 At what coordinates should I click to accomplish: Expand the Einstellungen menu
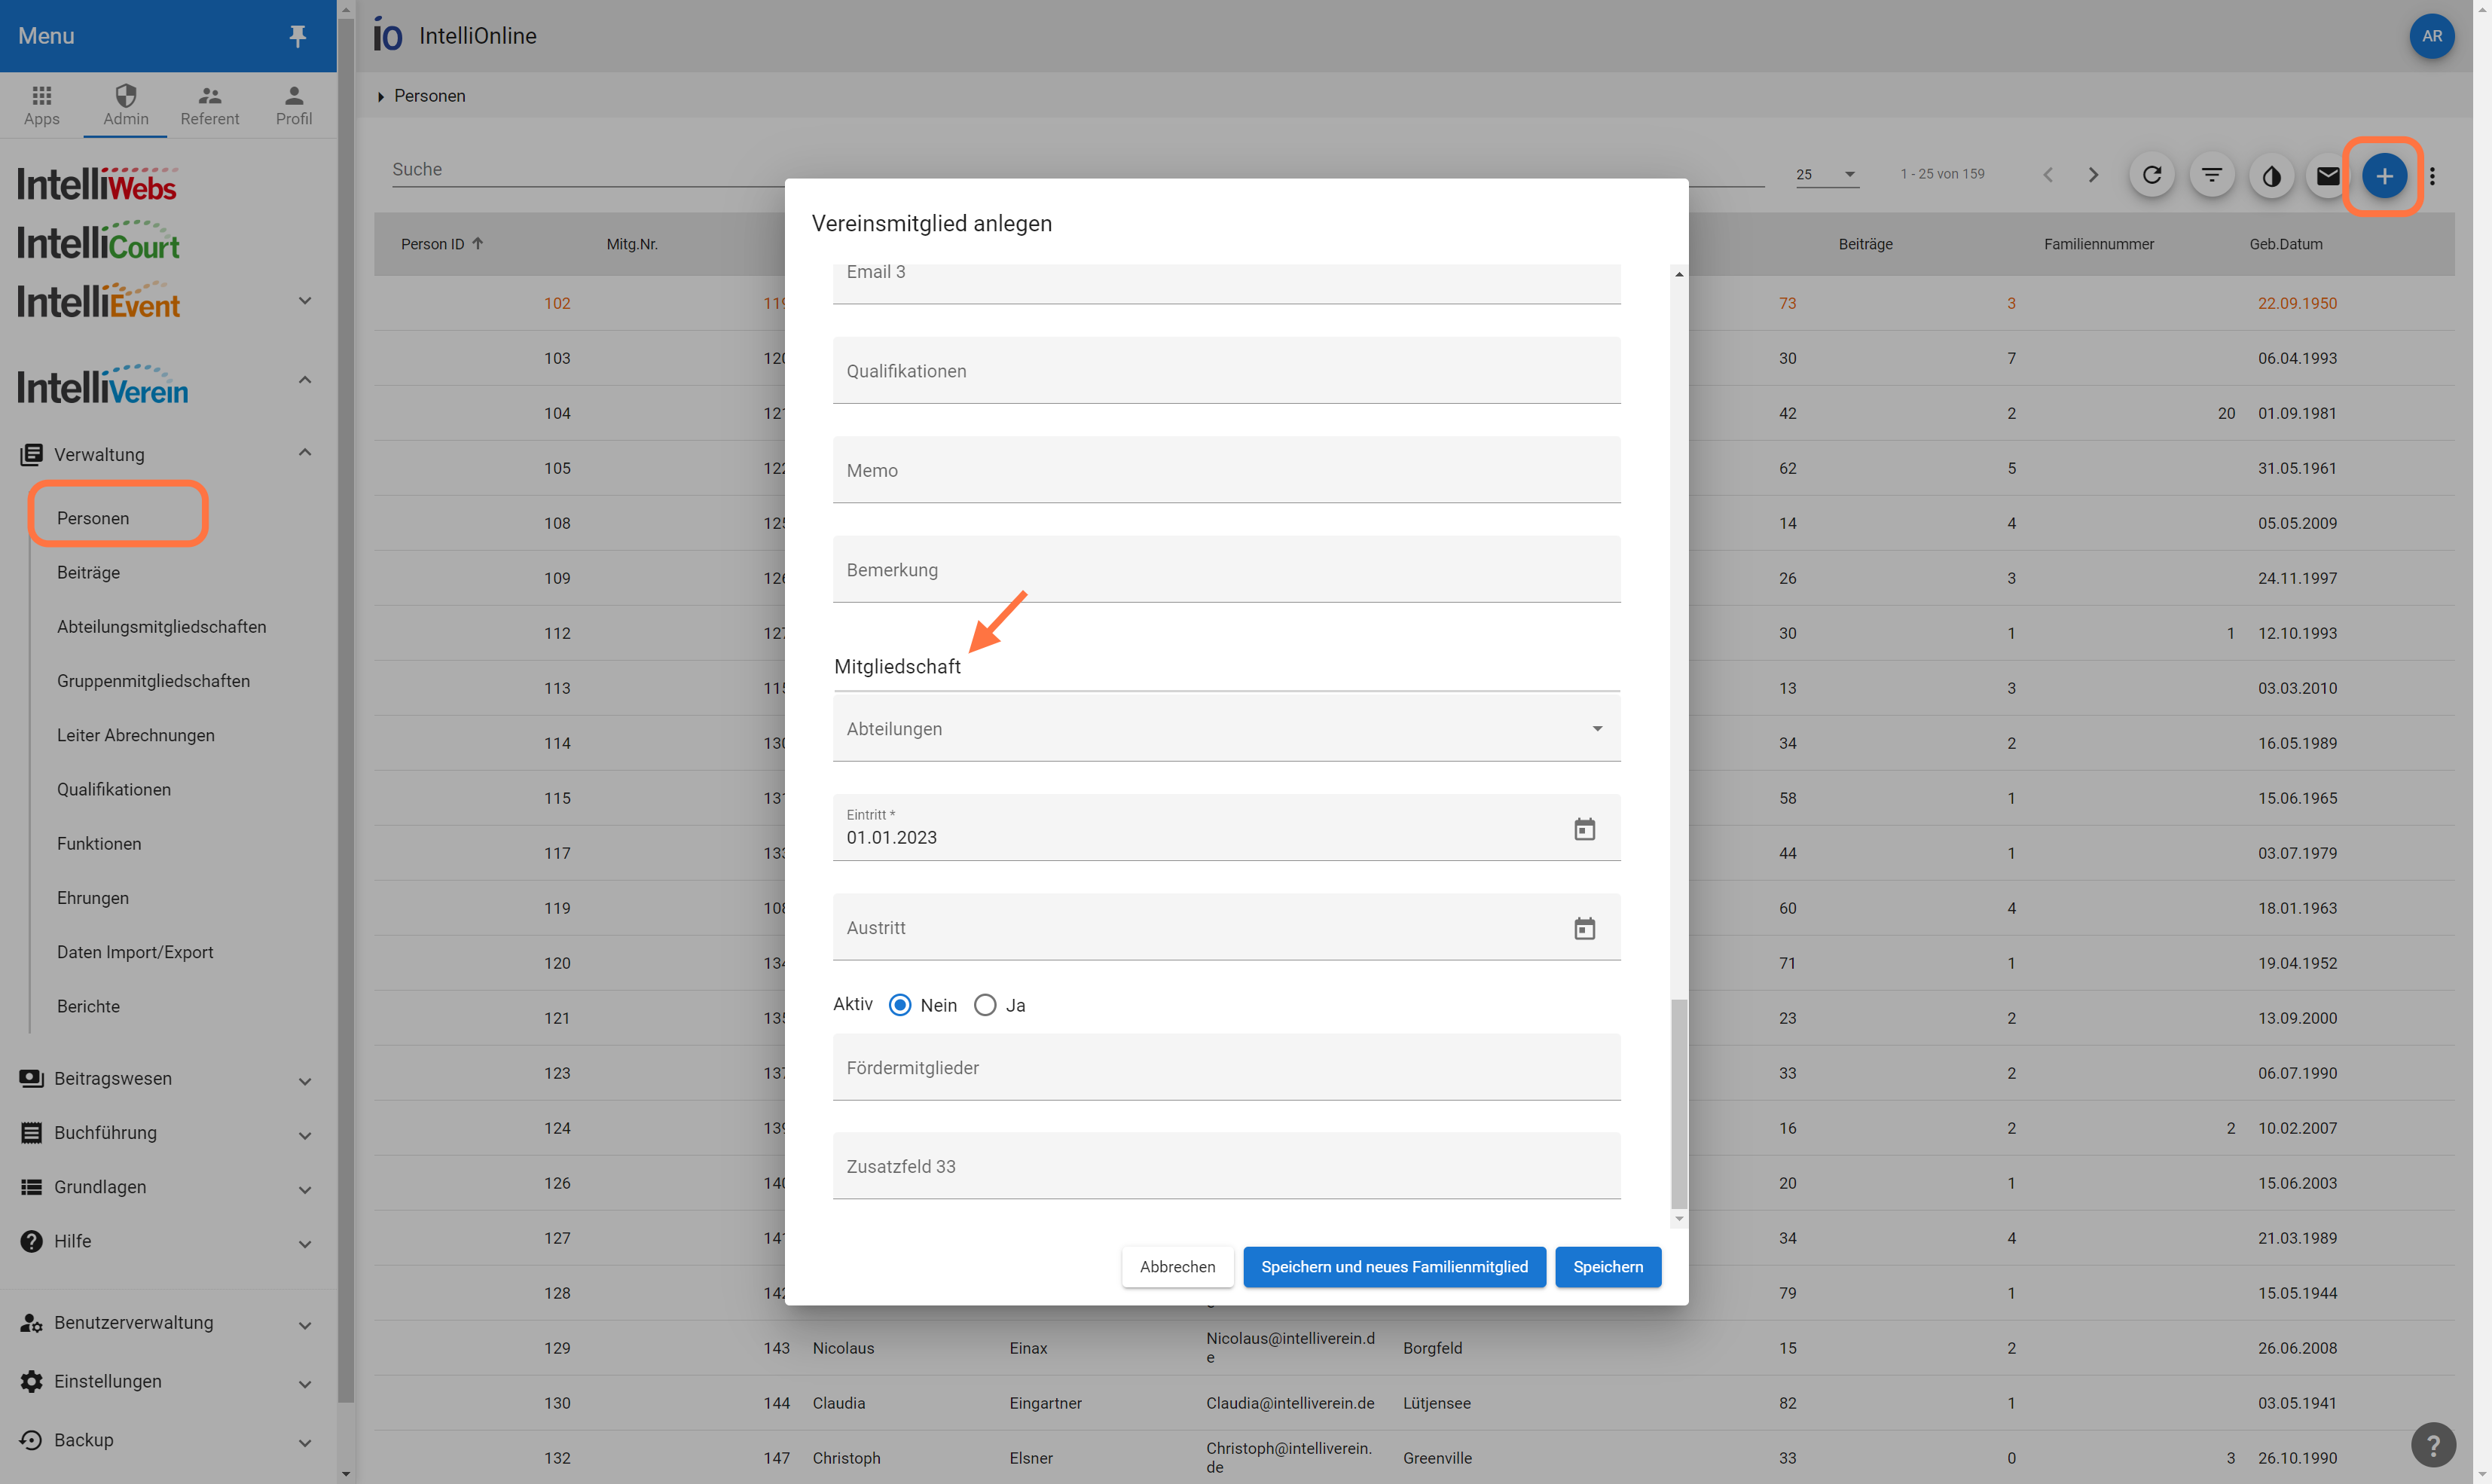click(x=305, y=1384)
